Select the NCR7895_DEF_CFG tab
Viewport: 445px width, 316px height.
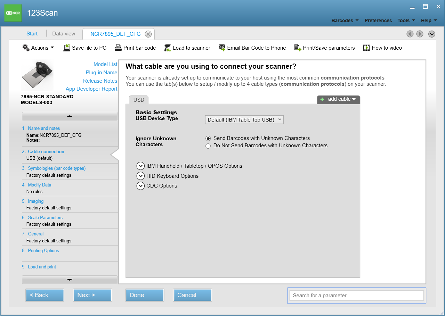(115, 34)
